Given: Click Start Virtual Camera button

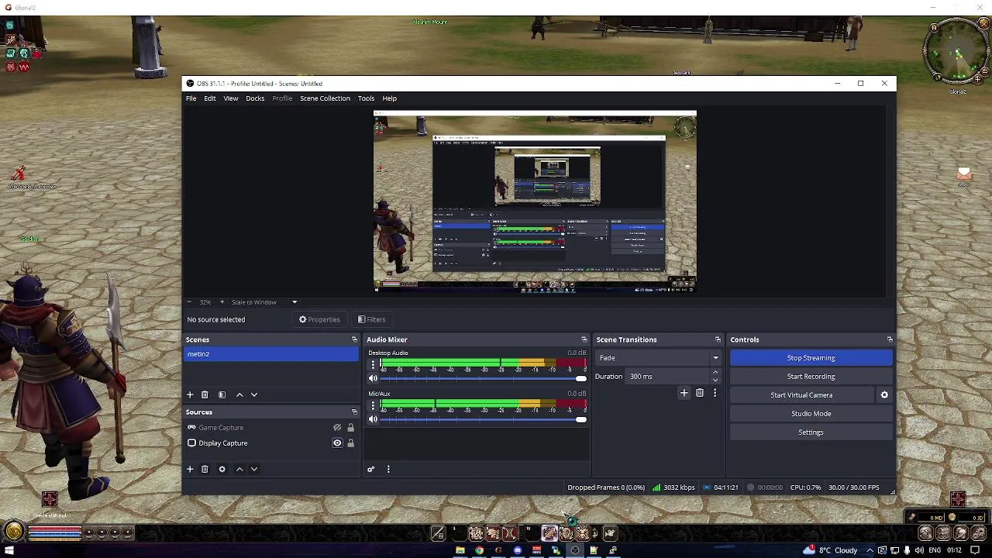Looking at the screenshot, I should pos(801,395).
